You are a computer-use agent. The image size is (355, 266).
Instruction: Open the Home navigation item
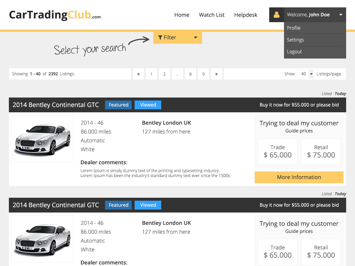pyautogui.click(x=182, y=15)
